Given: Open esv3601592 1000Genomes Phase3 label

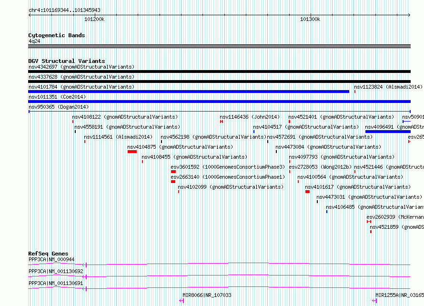Looking at the screenshot, I should pyautogui.click(x=228, y=167).
